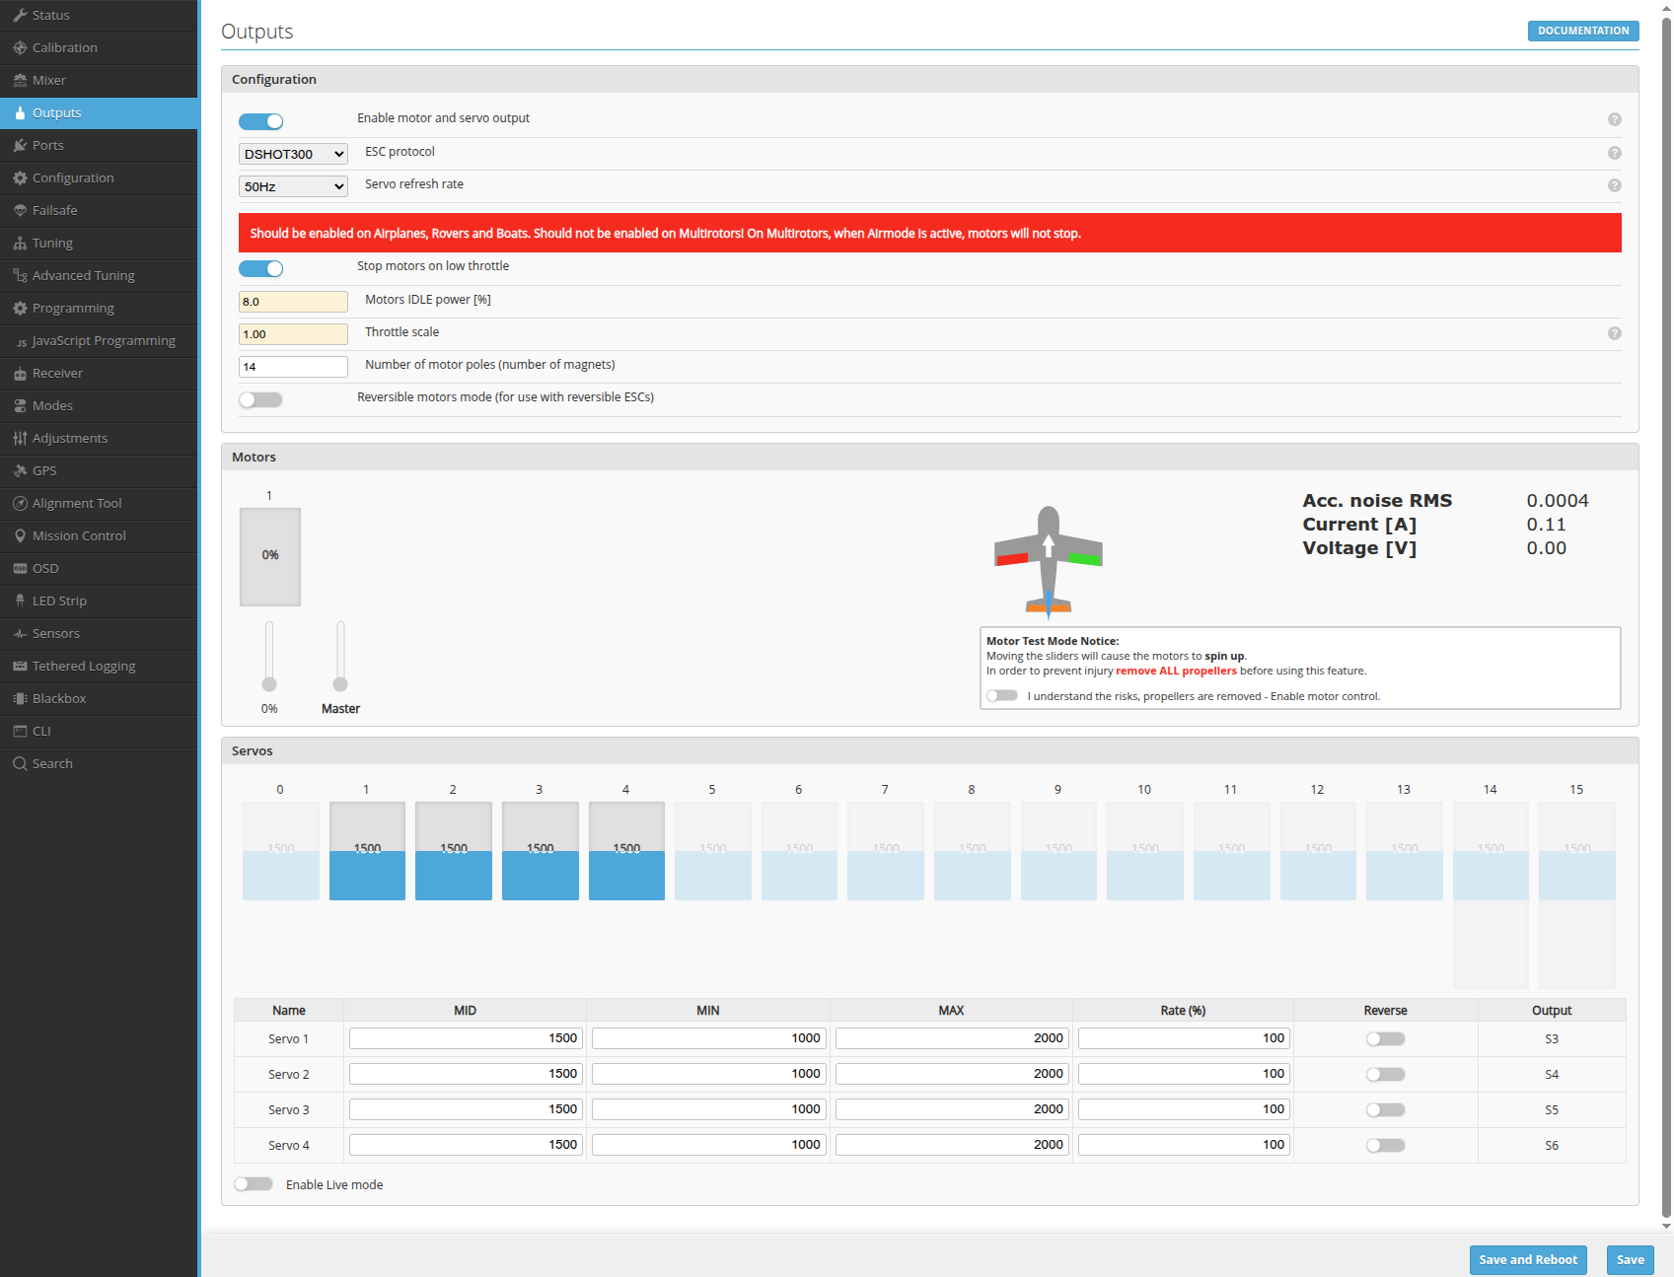
Task: Enable motor control risk acknowledgement switch
Action: [1002, 695]
